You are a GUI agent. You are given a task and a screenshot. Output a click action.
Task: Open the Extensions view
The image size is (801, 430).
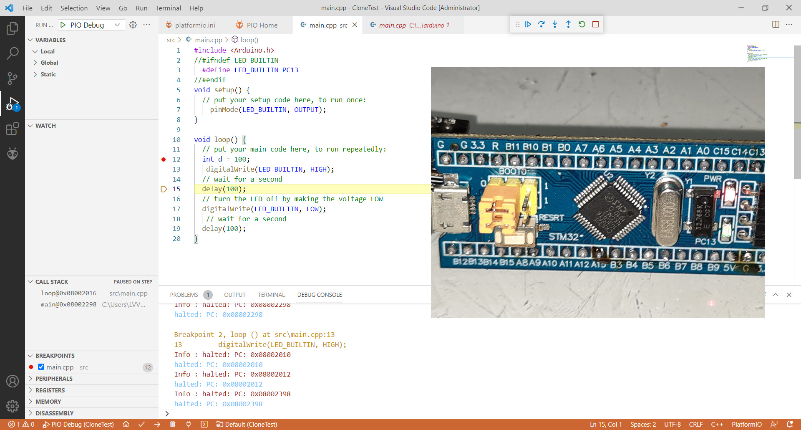13,129
